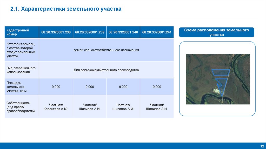Click the 9 000 area under :238
Image resolution: width=266 pixels, height=149 pixels.
[x=56, y=87]
